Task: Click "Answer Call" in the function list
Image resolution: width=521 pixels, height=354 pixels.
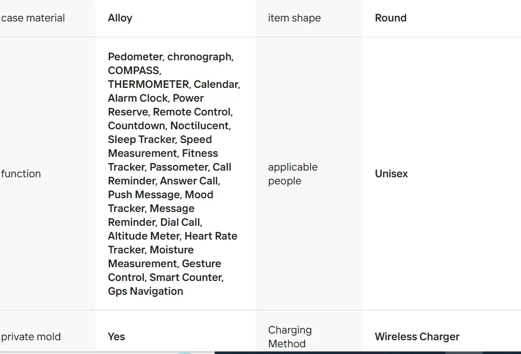Action: click(x=189, y=181)
